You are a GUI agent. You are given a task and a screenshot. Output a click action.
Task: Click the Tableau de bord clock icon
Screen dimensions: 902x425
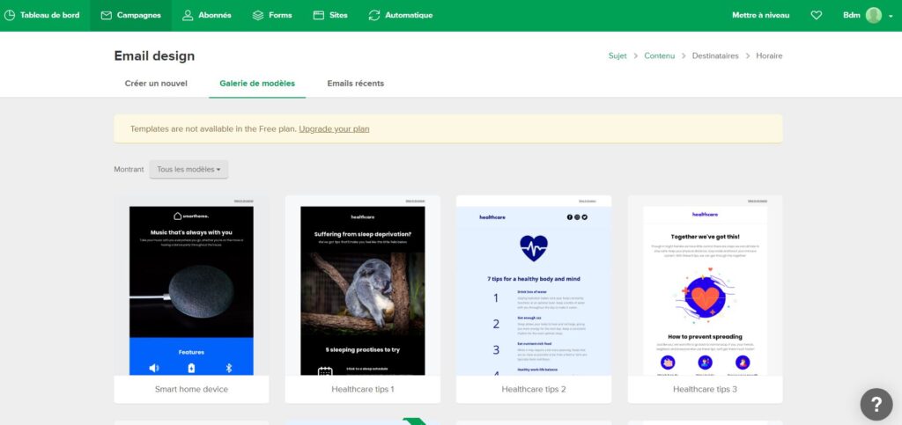[x=10, y=15]
